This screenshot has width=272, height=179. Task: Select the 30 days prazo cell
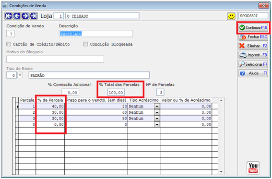pos(96,106)
